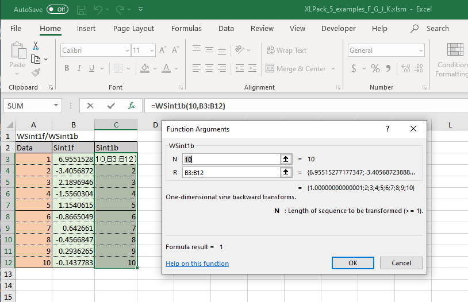Open the Clipboard dialog launcher
This screenshot has height=302, width=468.
tap(51, 87)
